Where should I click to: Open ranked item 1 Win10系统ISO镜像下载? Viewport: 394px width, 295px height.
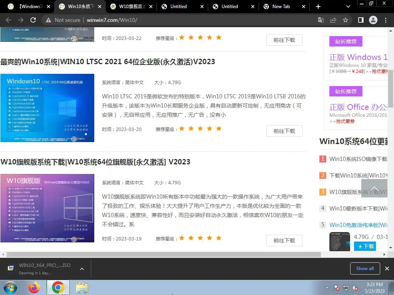358,159
